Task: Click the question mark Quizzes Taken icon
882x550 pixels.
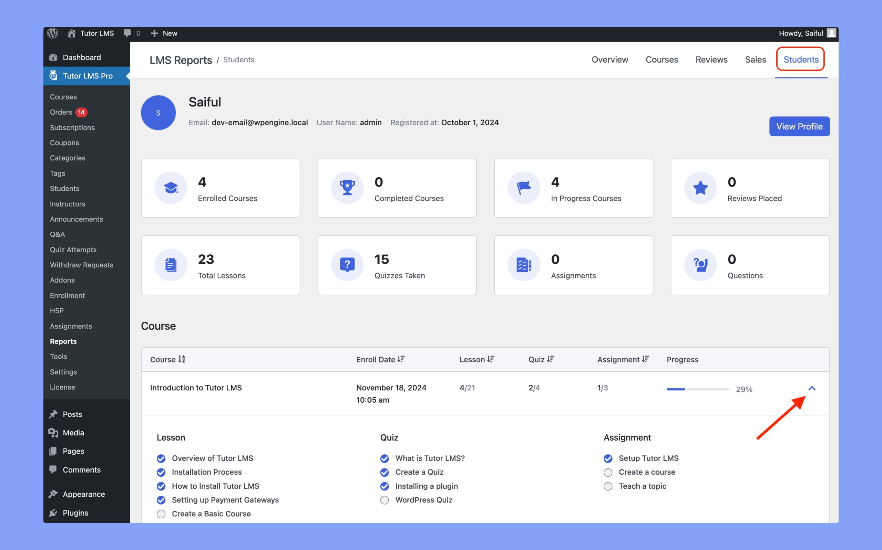Action: pyautogui.click(x=347, y=265)
